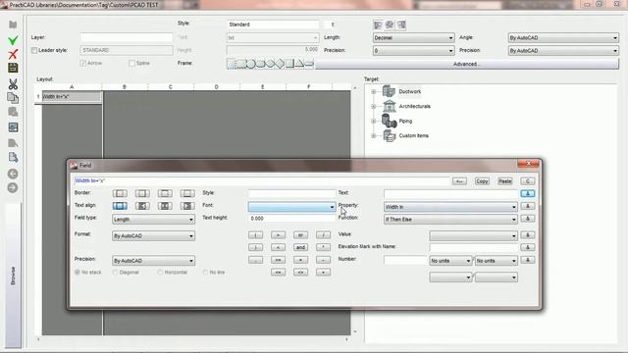
Task: Toggle the Spline checkbox
Action: (x=131, y=63)
